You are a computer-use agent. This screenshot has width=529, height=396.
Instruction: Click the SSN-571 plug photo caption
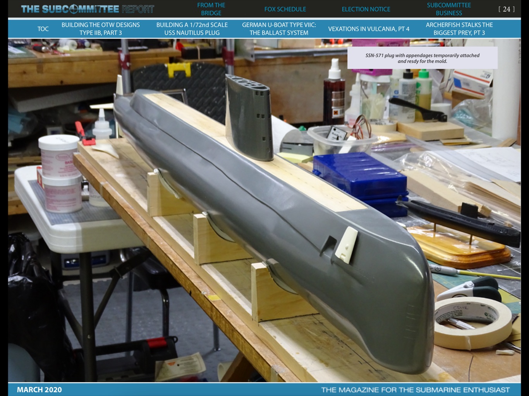[x=422, y=58]
